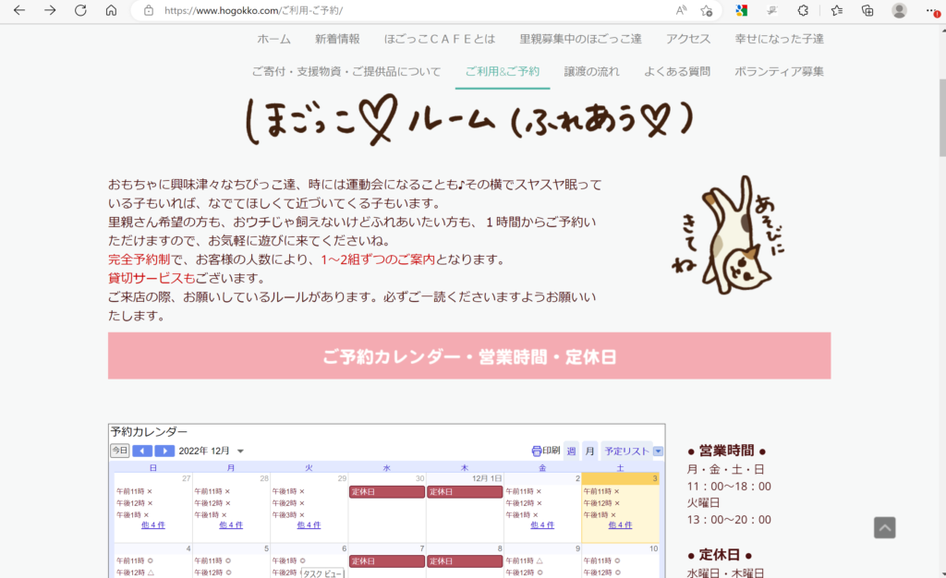Open 午後3時 × entry on the 29th

288,514
